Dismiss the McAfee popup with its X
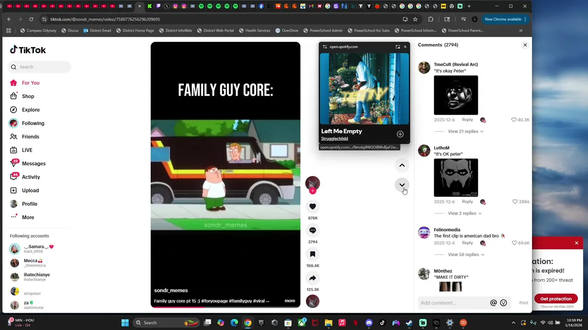Image resolution: width=588 pixels, height=330 pixels. coord(577,243)
